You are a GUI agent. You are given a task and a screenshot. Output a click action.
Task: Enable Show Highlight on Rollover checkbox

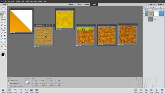point(9,86)
